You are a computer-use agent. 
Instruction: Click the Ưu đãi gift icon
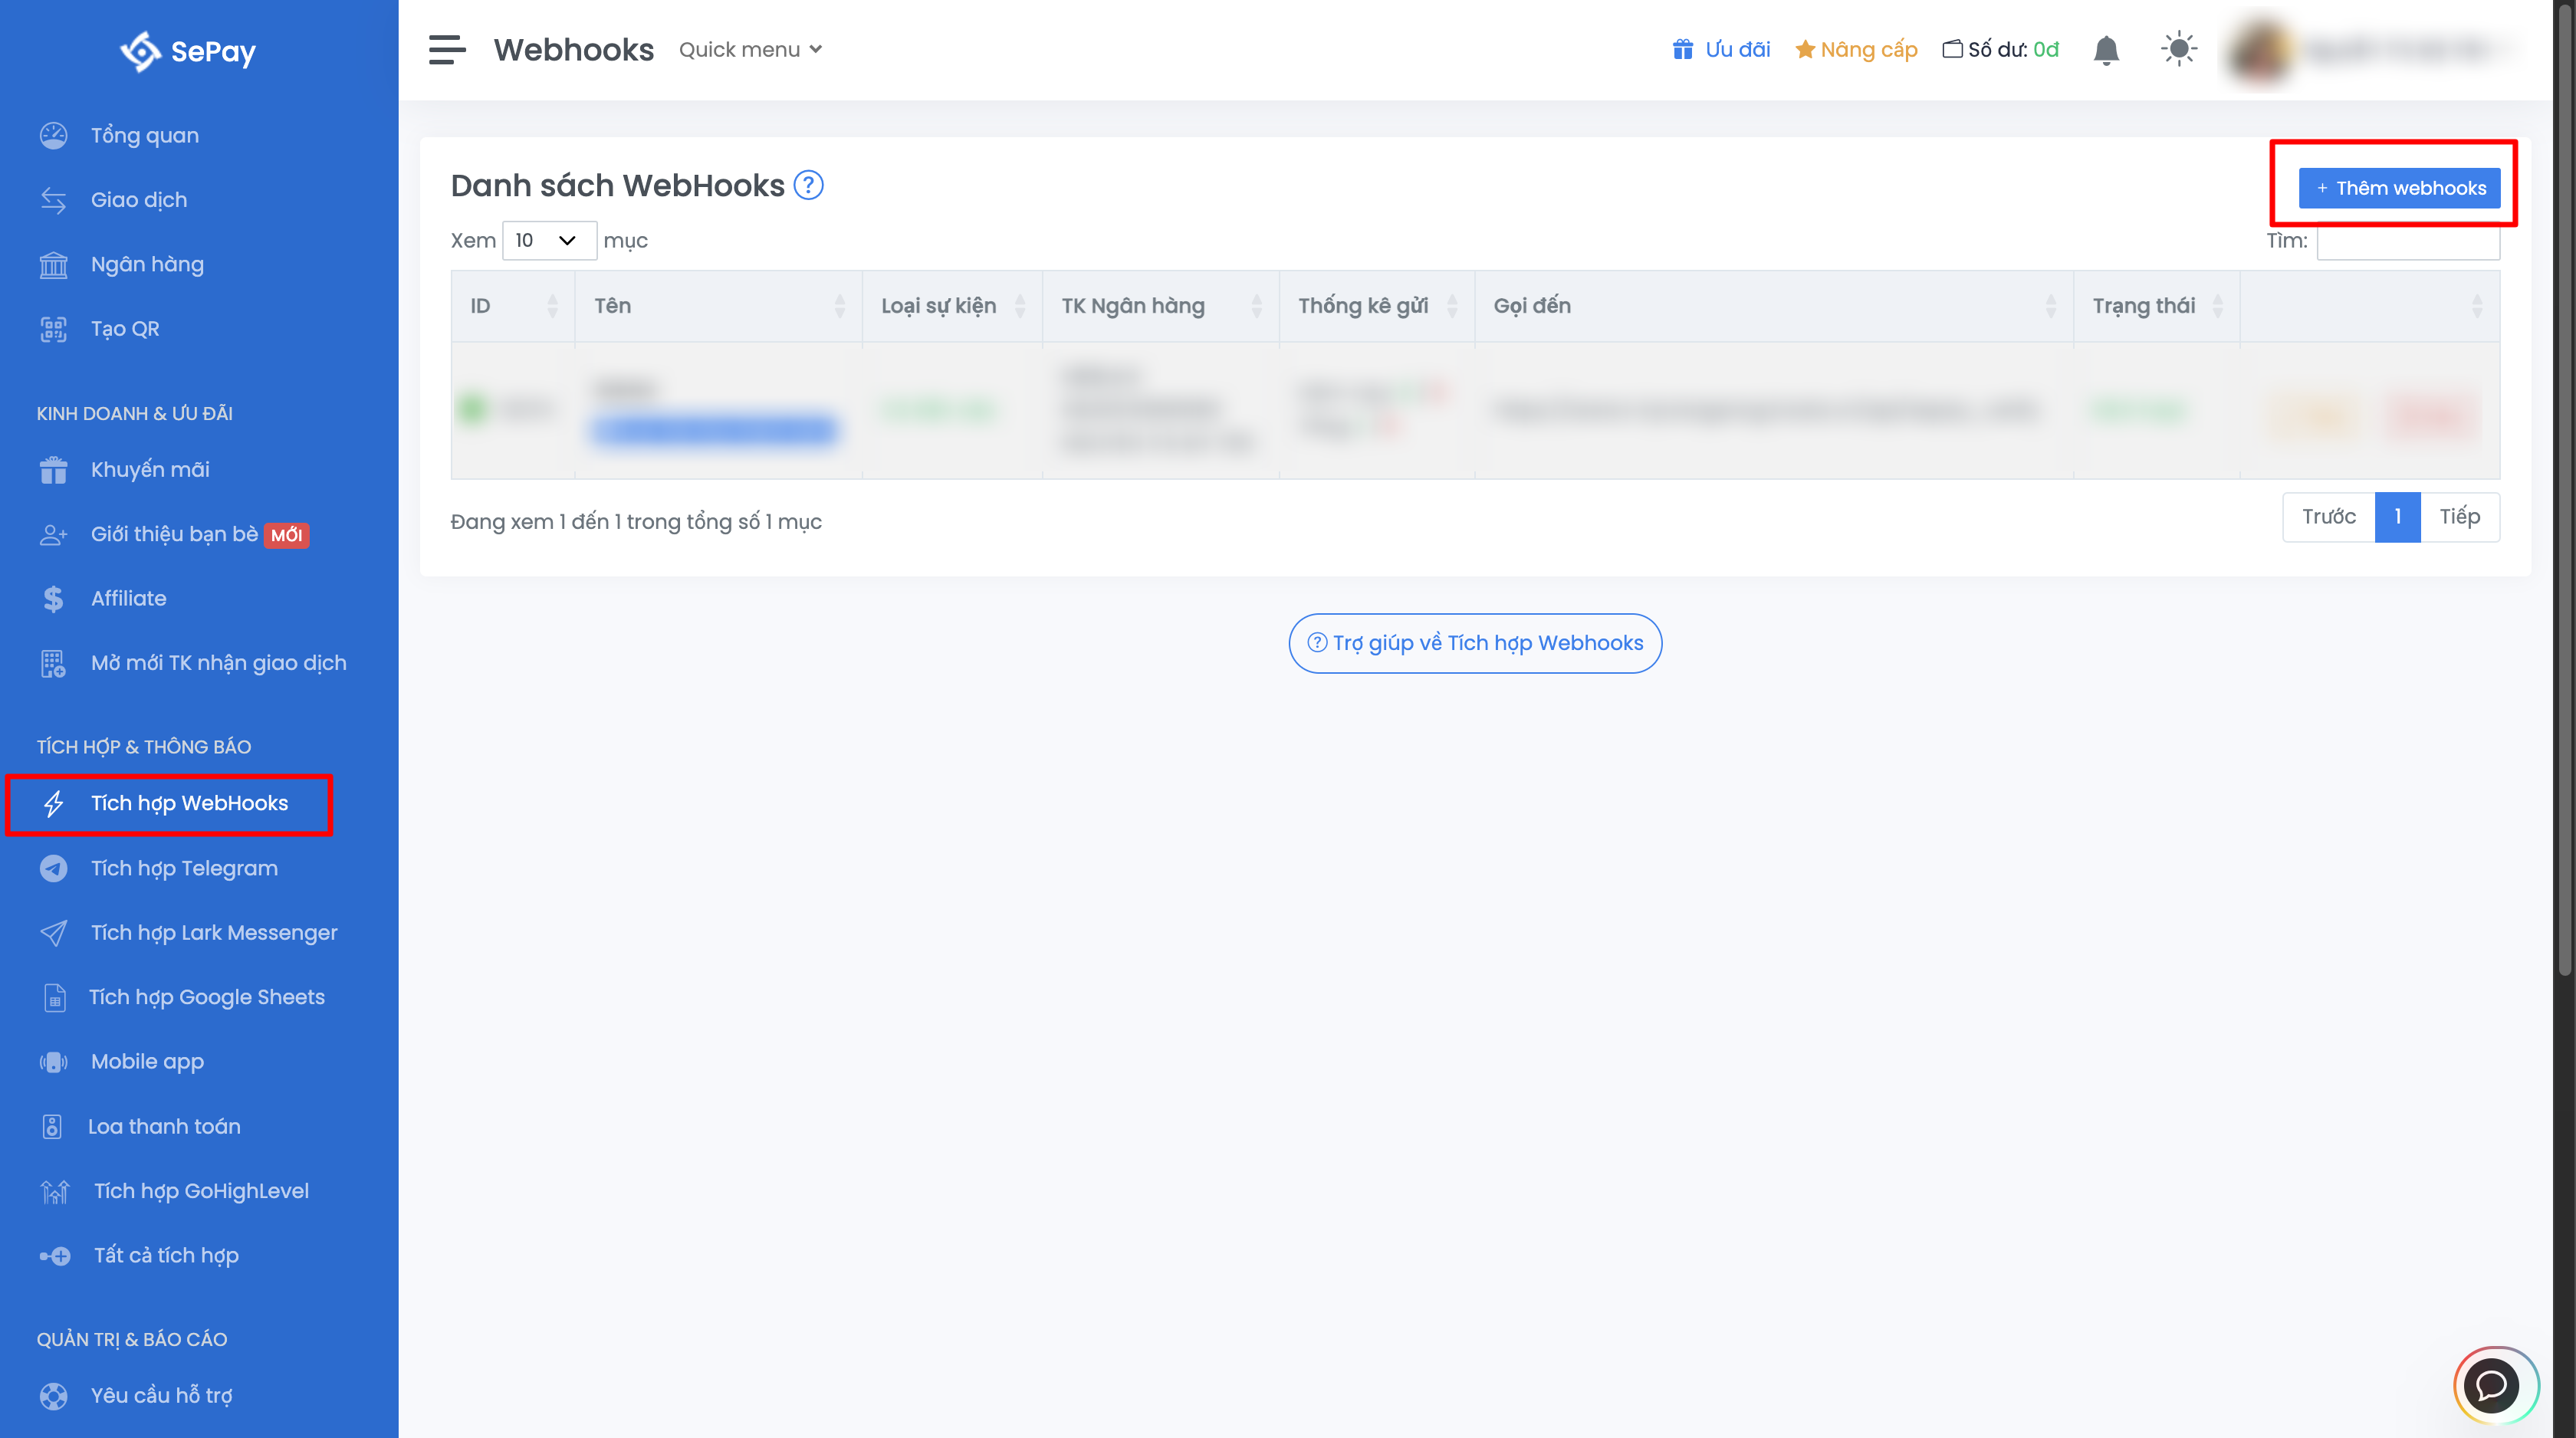(x=1682, y=49)
